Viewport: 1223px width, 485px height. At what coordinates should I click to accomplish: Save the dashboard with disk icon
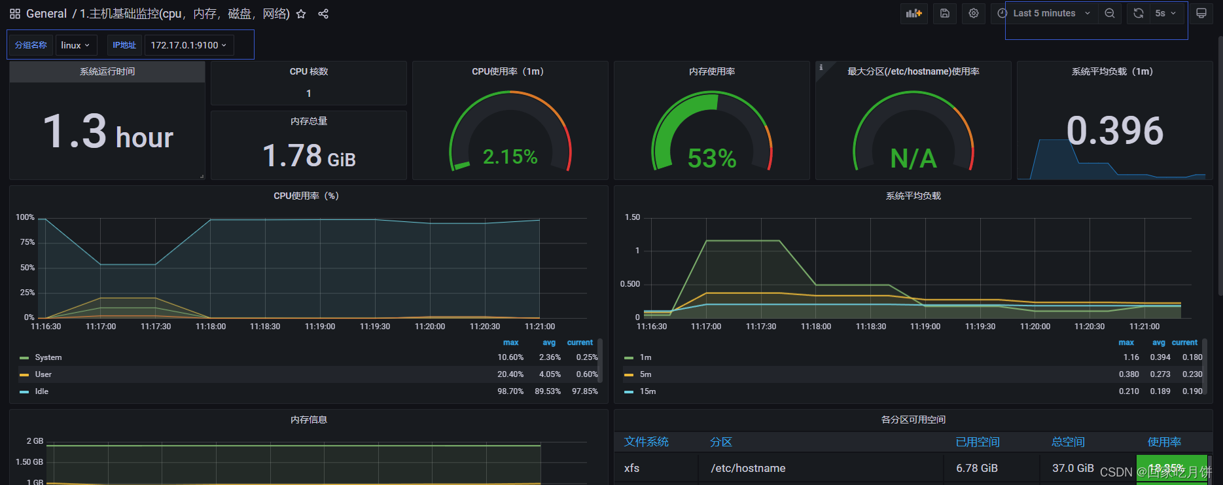pos(945,13)
